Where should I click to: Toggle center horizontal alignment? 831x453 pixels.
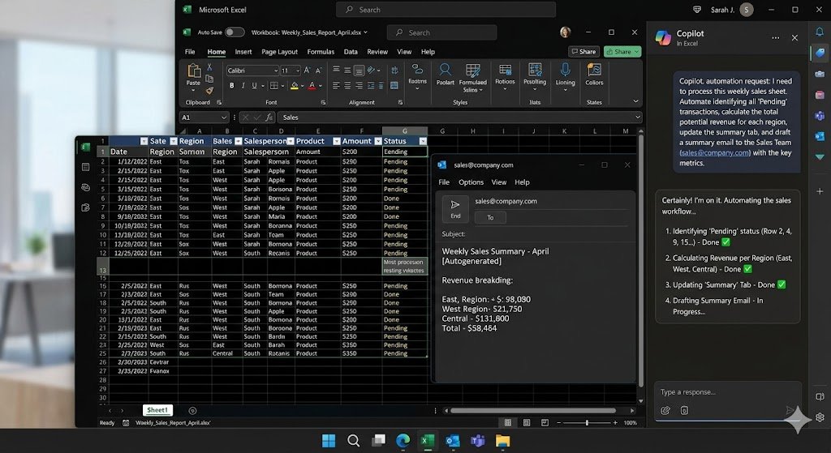(x=347, y=86)
